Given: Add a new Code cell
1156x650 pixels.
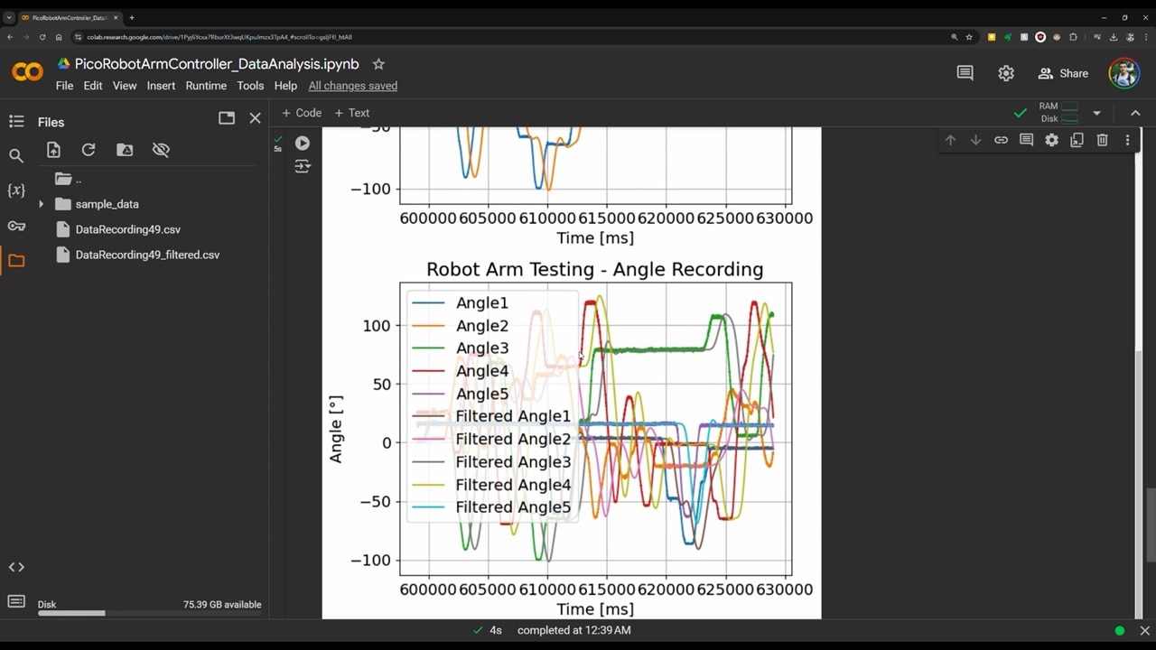Looking at the screenshot, I should [x=302, y=113].
